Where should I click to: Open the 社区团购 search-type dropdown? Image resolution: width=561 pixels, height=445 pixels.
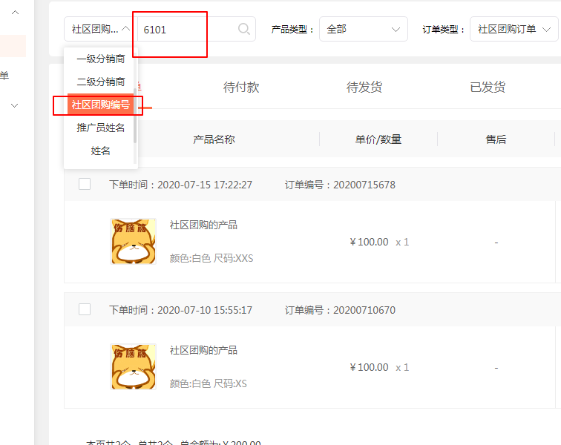click(100, 29)
